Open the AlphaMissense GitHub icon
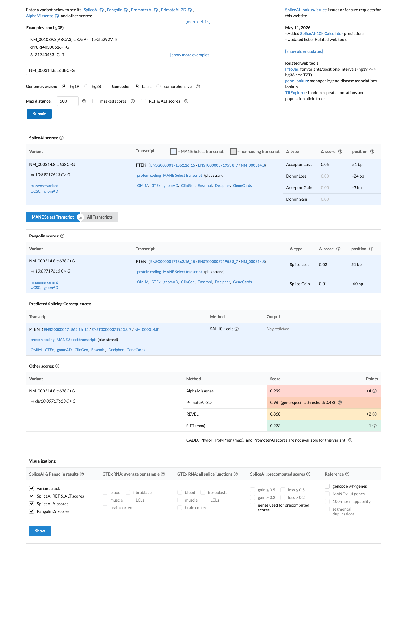Image resolution: width=411 pixels, height=622 pixels. click(57, 16)
